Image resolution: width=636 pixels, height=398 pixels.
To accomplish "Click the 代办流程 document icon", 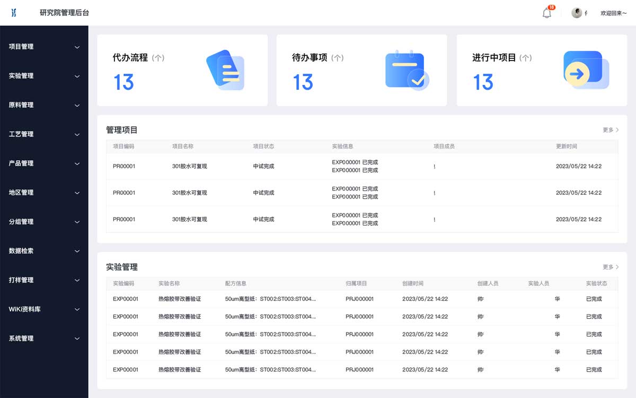I will (225, 70).
